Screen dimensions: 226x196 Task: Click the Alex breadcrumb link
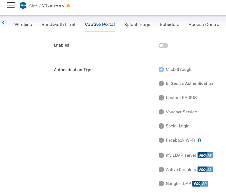(33, 5)
